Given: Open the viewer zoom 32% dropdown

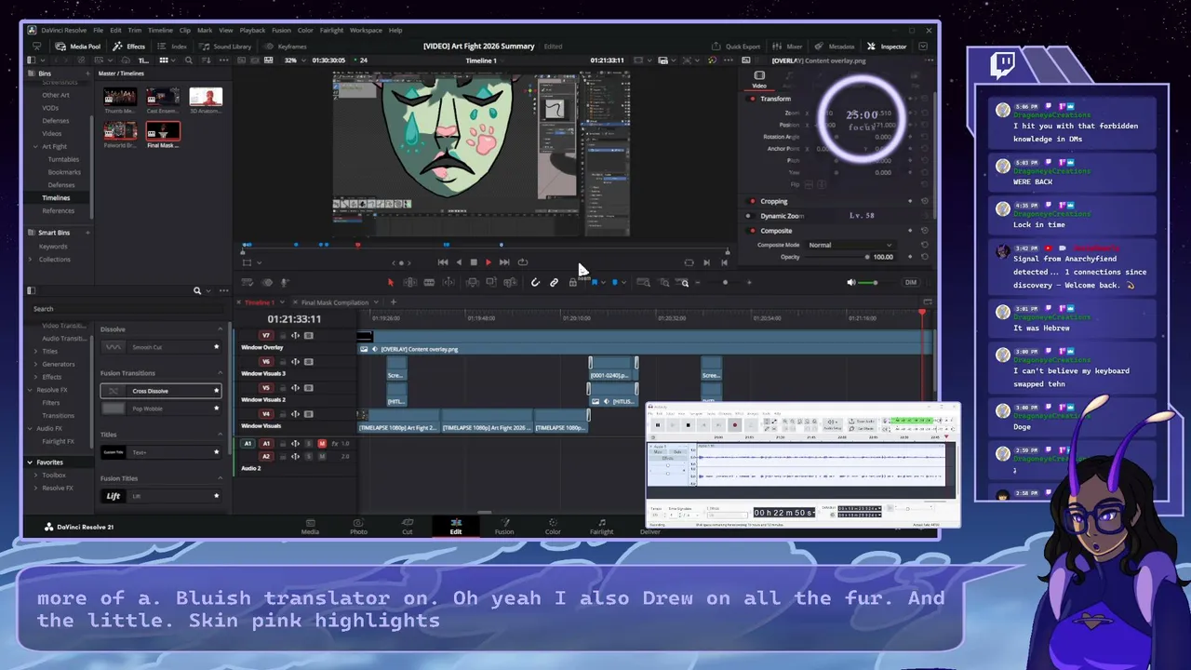Looking at the screenshot, I should (x=295, y=60).
